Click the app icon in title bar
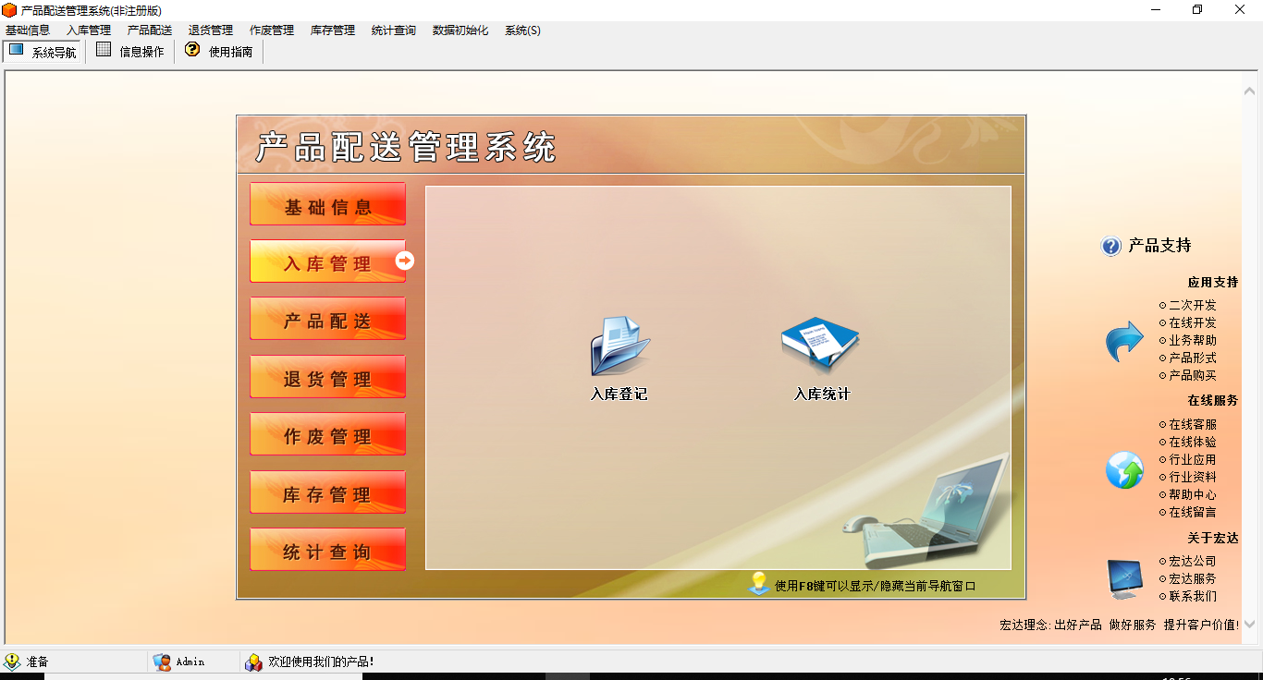 tap(9, 10)
